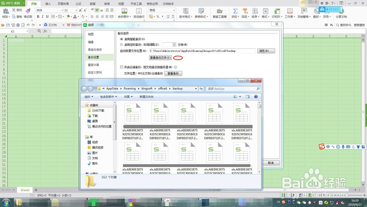Open Table Style (表格样式) icon
The height and width of the screenshot is (207, 367).
pos(201,11)
